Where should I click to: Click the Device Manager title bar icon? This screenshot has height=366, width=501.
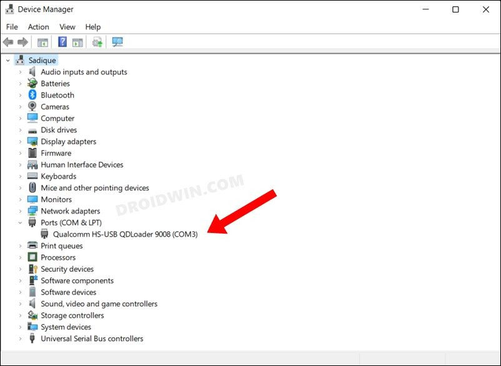coord(9,9)
